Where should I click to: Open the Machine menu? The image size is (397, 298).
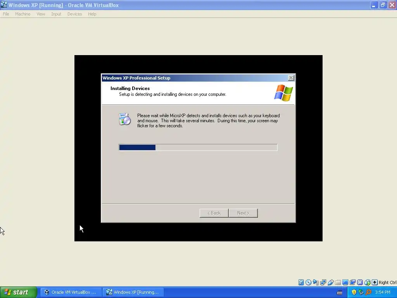(x=22, y=14)
